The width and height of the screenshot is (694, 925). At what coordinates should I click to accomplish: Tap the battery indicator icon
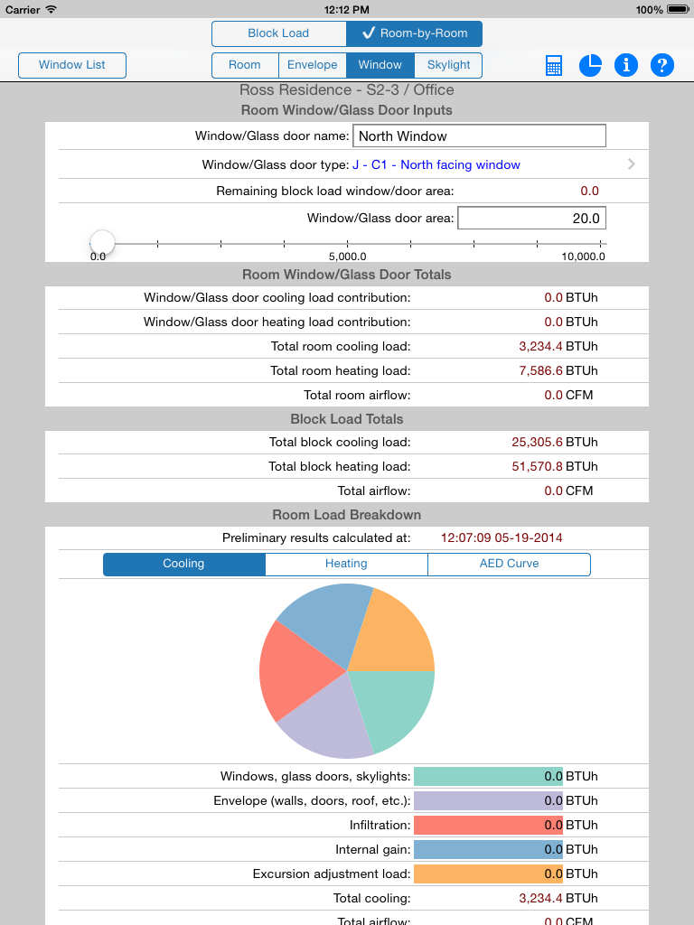click(678, 9)
